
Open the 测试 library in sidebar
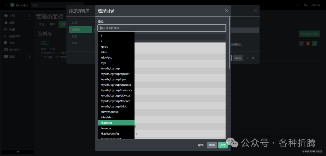click(x=12, y=56)
